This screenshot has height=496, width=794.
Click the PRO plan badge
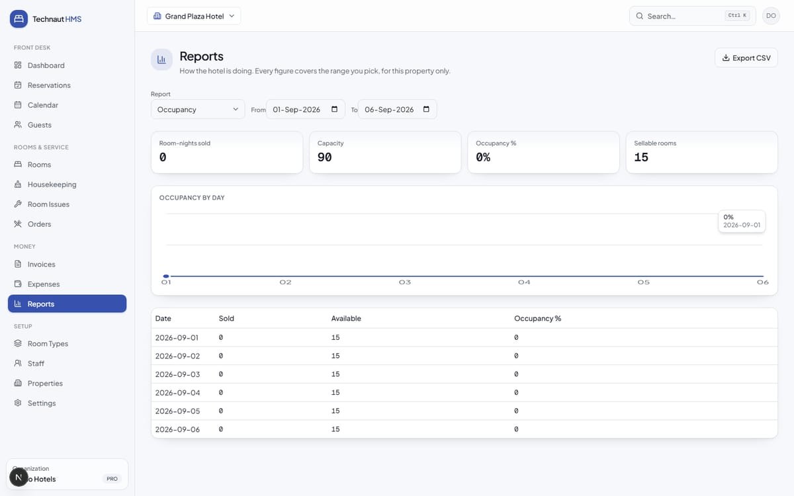pos(112,479)
